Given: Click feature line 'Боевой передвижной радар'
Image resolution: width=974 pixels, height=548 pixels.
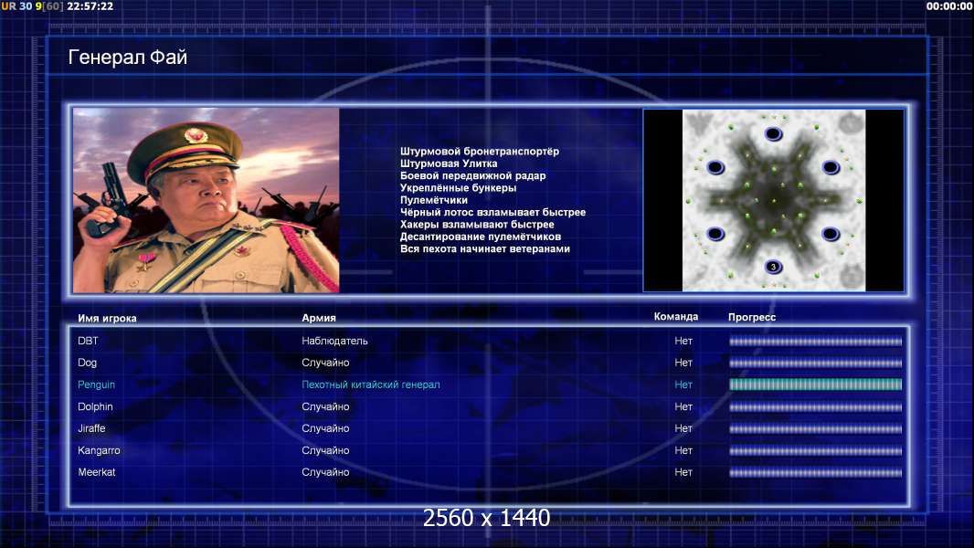Looking at the screenshot, I should coord(472,175).
